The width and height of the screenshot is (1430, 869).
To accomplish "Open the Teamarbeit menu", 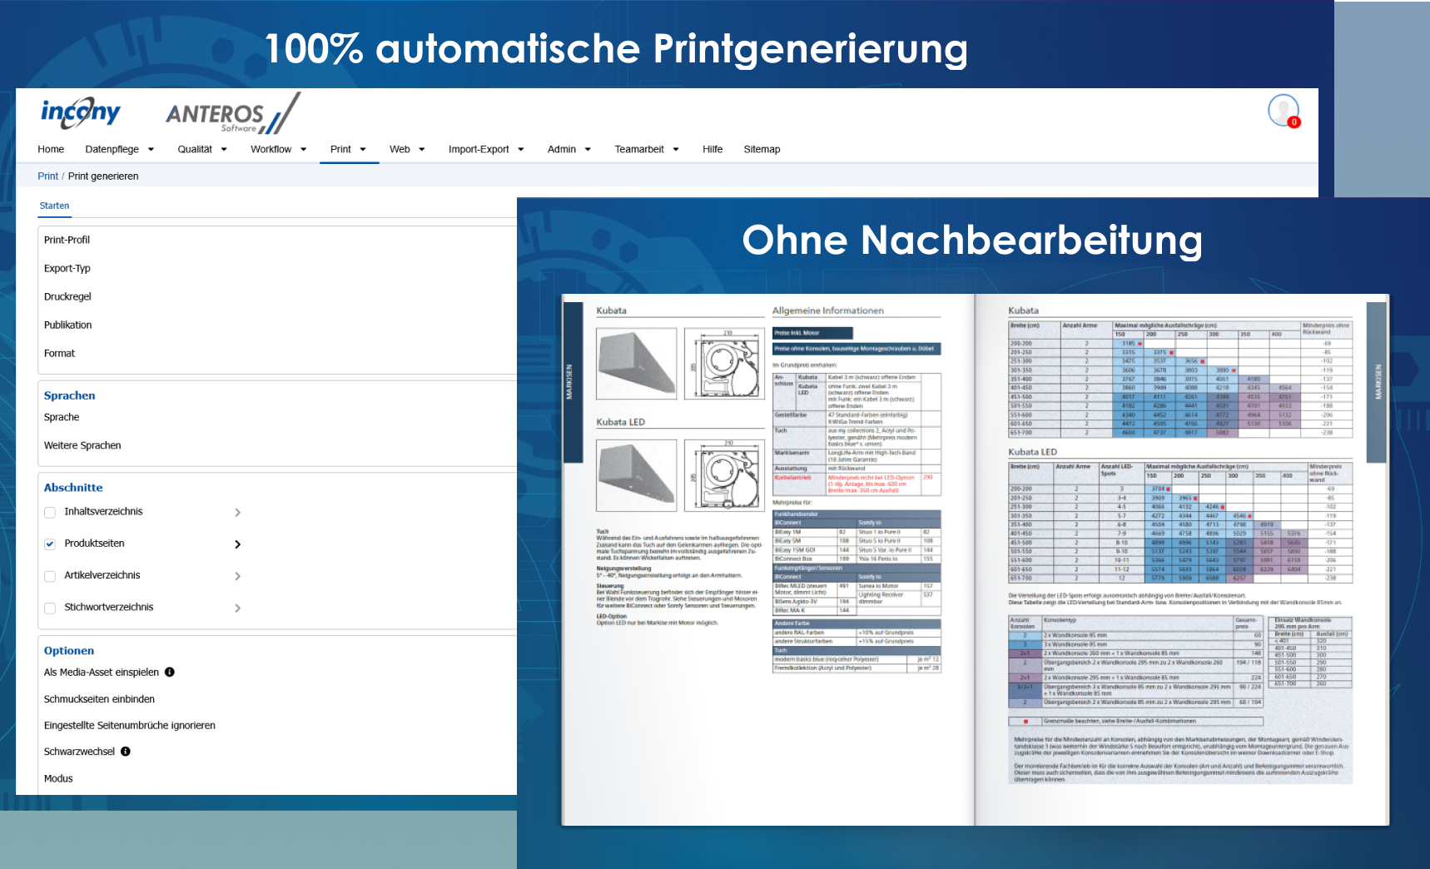I will point(647,149).
